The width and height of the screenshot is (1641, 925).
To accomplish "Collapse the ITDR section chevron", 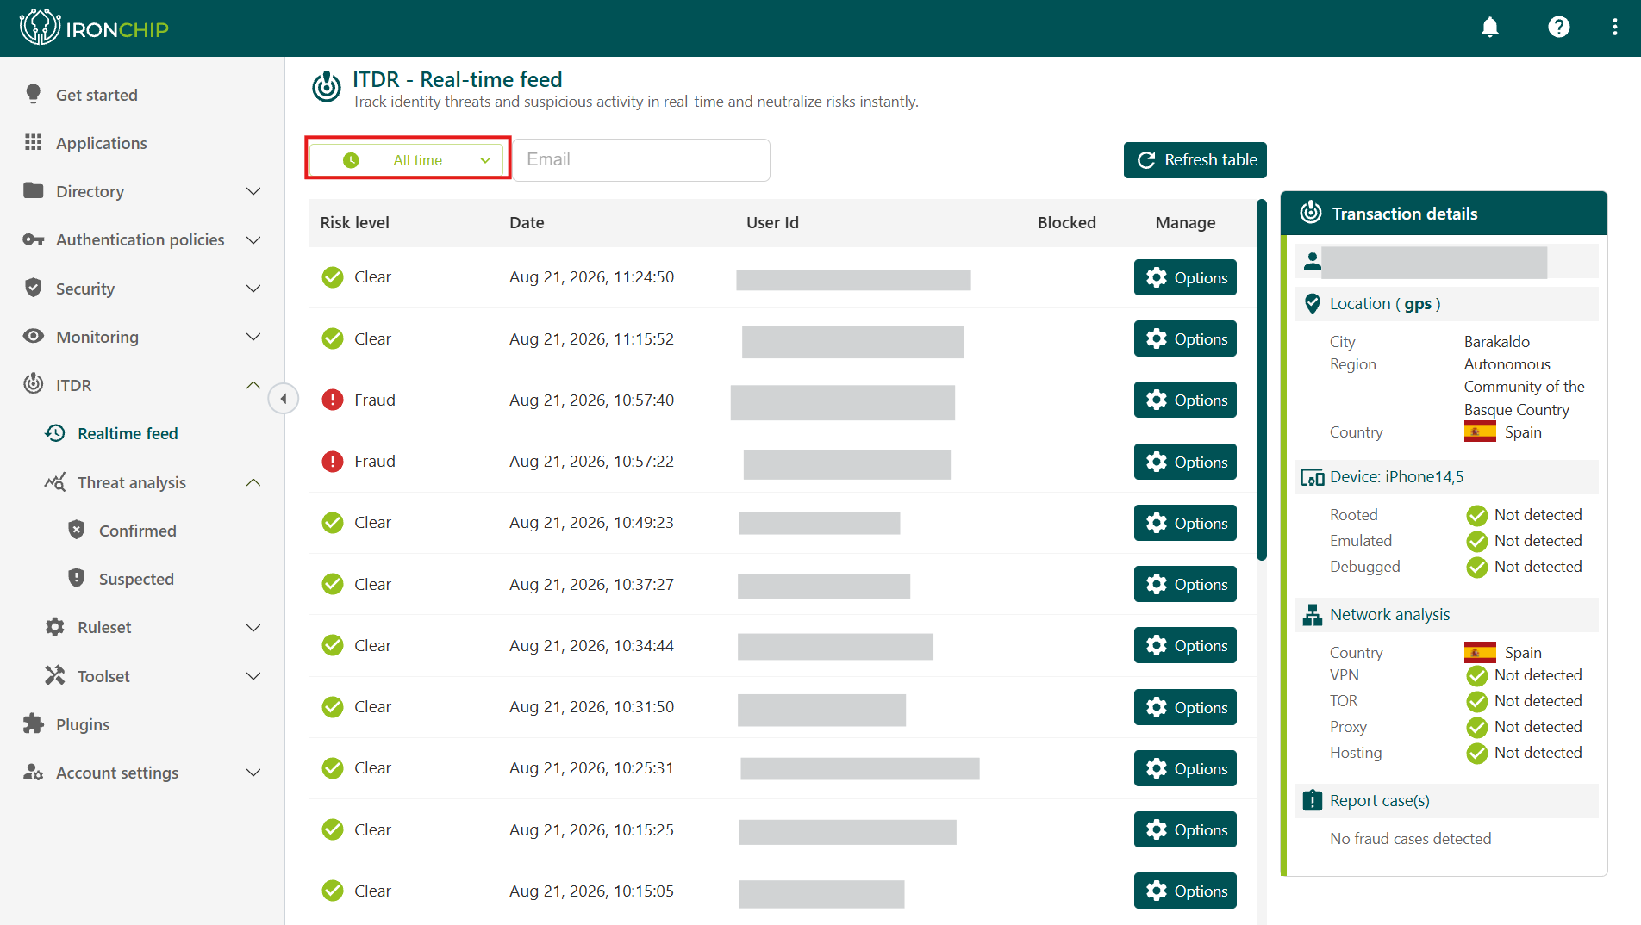I will [x=253, y=385].
